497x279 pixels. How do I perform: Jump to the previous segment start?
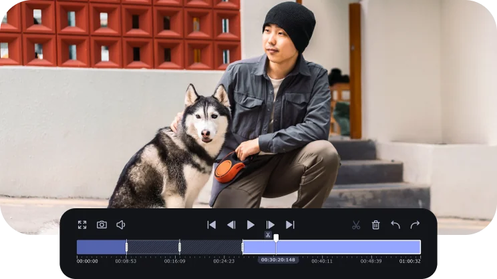(211, 225)
